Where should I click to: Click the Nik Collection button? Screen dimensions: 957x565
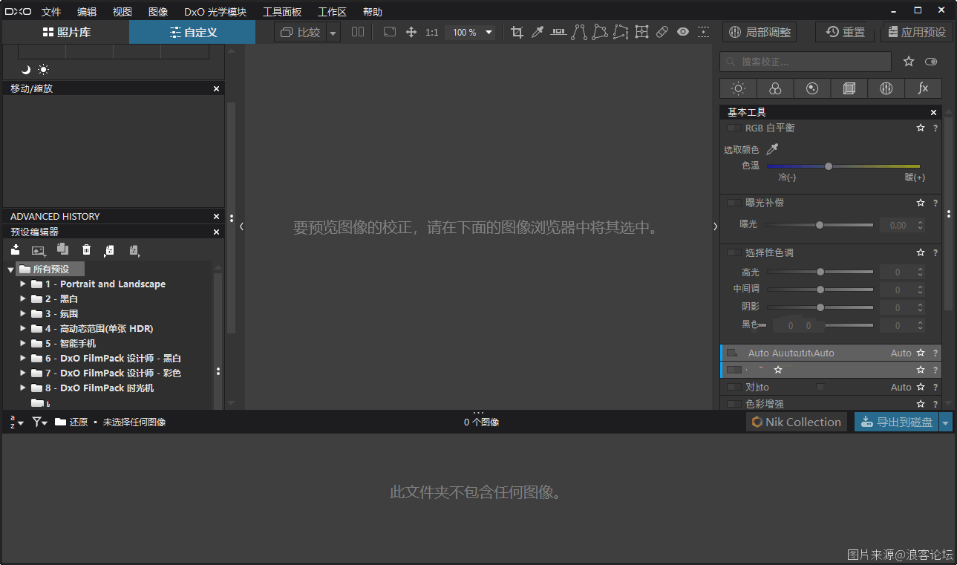click(797, 422)
